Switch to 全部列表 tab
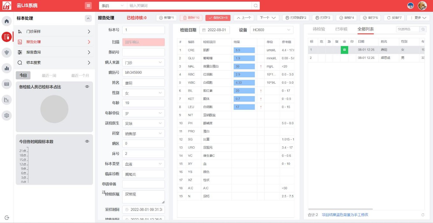This screenshot has height=223, width=433. point(366,29)
